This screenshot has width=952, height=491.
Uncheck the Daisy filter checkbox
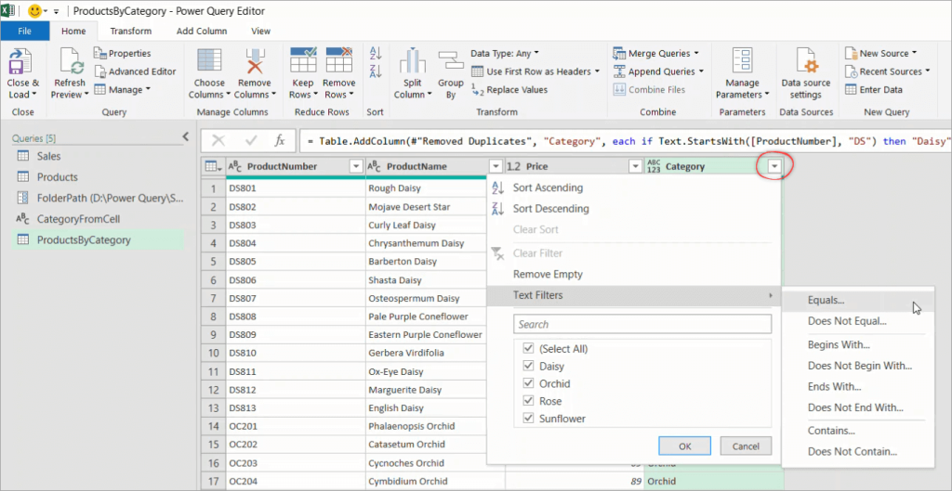click(x=527, y=366)
